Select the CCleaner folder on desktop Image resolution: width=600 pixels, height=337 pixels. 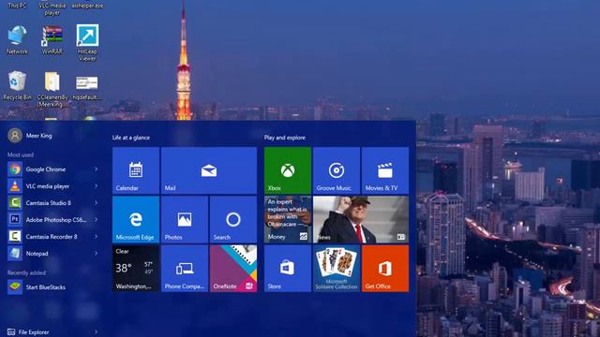[x=52, y=90]
